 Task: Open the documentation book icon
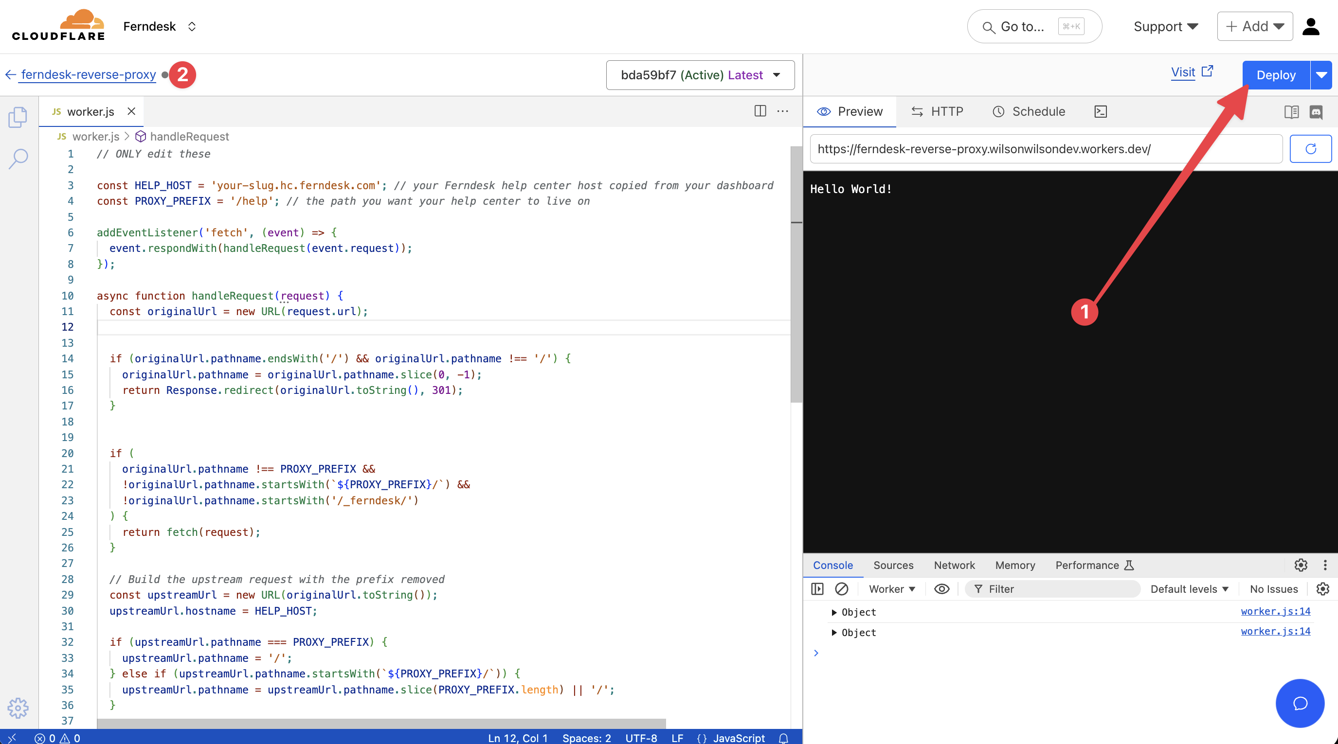(1291, 112)
